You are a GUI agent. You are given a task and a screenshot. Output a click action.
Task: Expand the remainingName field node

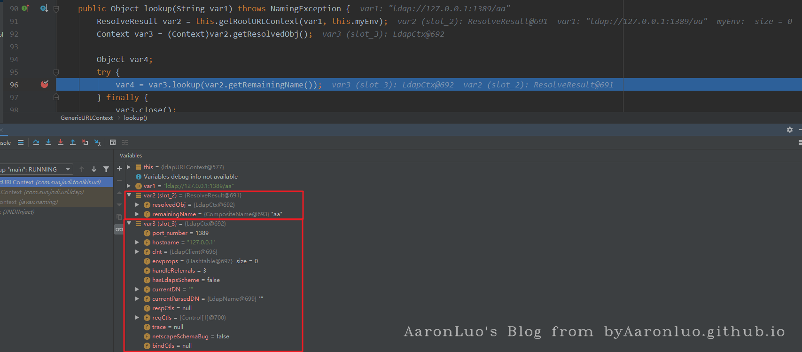click(137, 214)
